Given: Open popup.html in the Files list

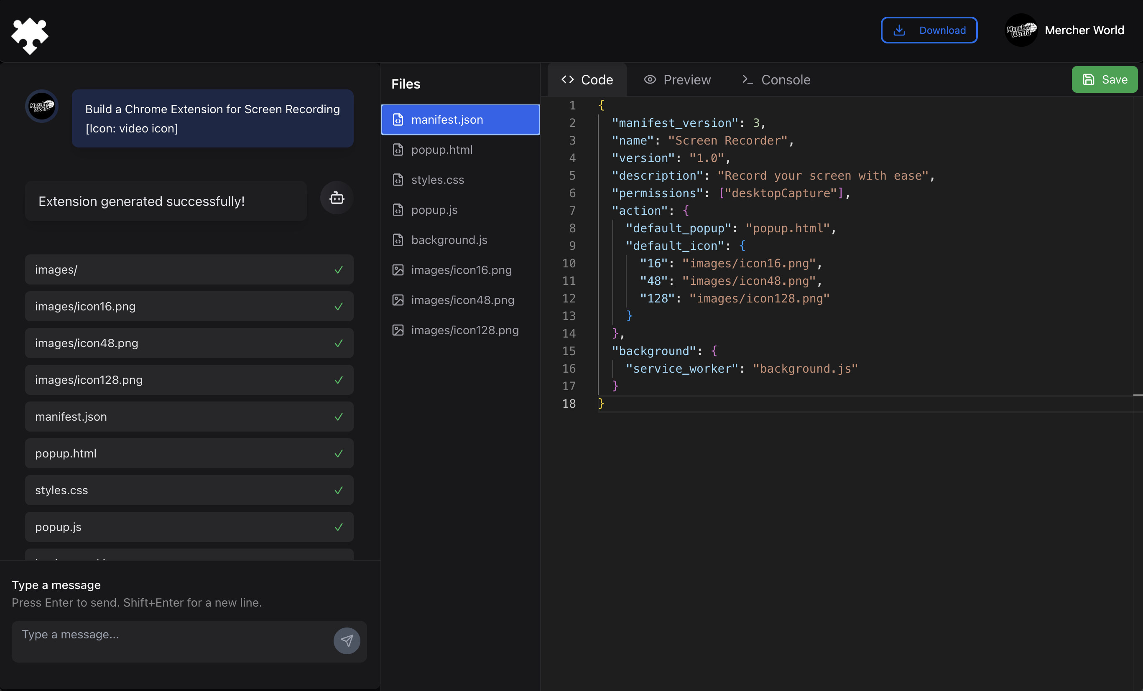Looking at the screenshot, I should click(x=441, y=150).
